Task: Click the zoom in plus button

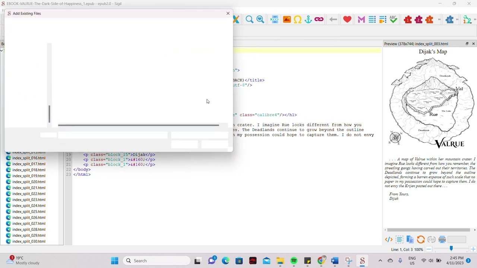Action: [473, 249]
